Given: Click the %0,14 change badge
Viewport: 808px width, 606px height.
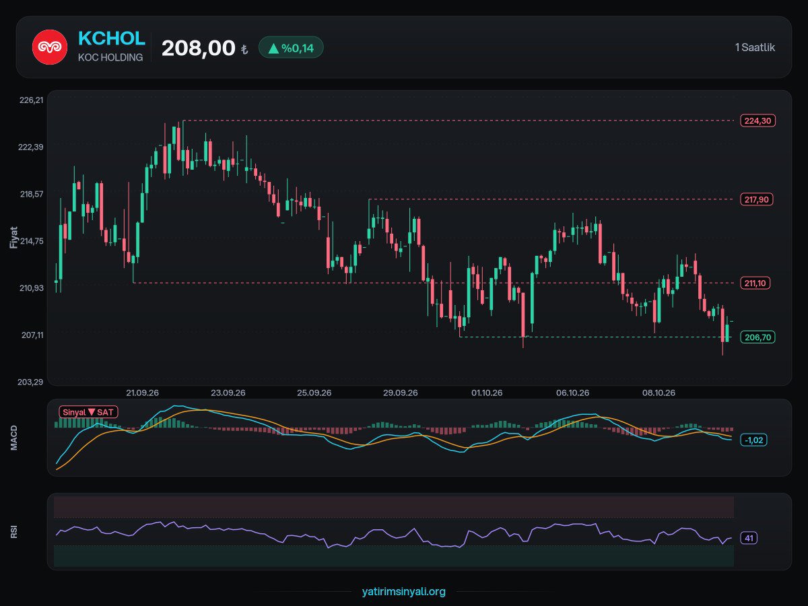Looking at the screenshot, I should [291, 47].
